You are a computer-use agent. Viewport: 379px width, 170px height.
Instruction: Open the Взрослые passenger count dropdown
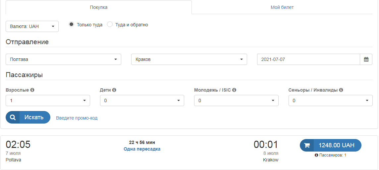(48, 100)
